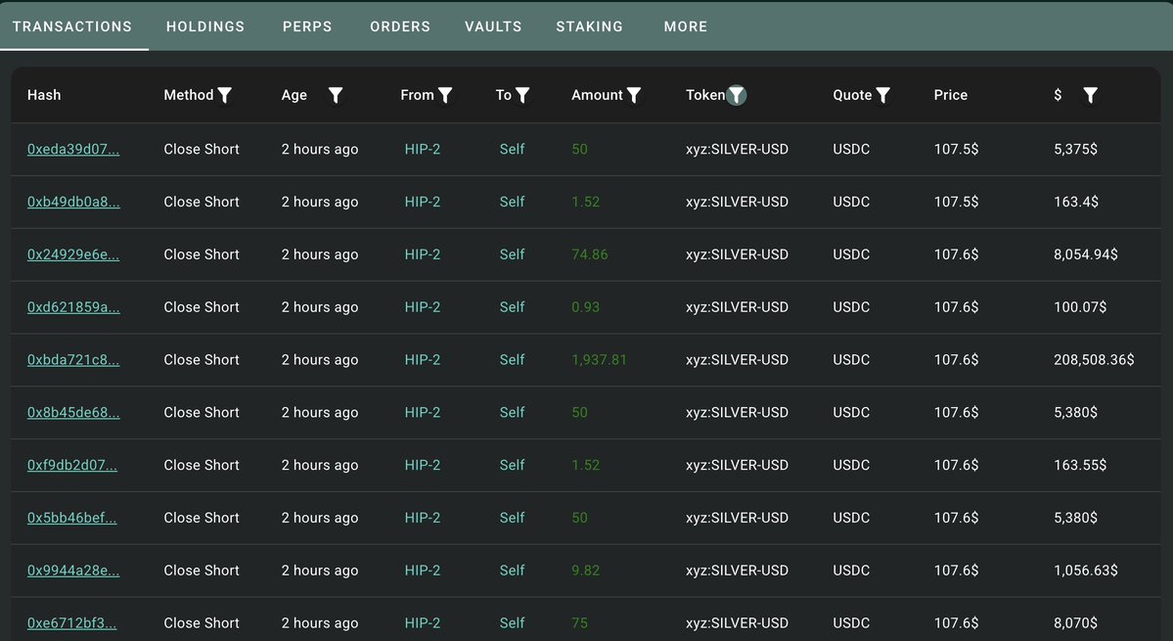The height and width of the screenshot is (641, 1173).
Task: Open transaction hash 0xeda39d07
Action: click(x=73, y=150)
